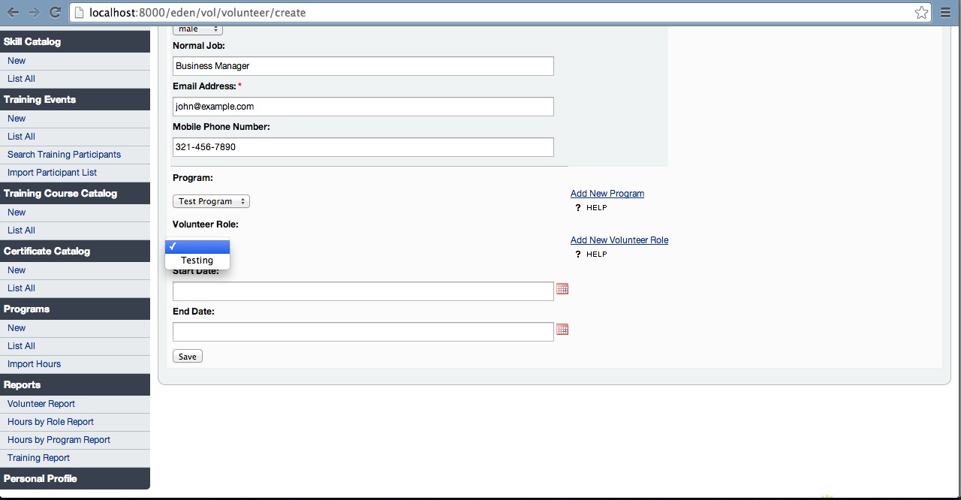Select Testing in the Volunteer Role list
961x500 pixels.
pyautogui.click(x=197, y=261)
